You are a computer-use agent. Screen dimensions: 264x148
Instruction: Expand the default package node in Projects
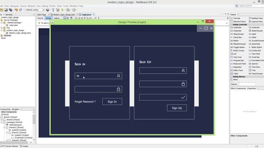[2, 23]
